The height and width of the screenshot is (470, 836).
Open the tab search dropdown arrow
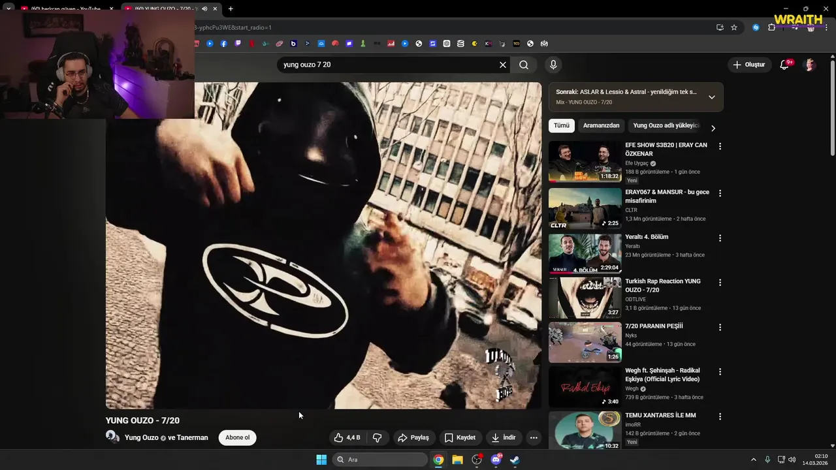[x=8, y=8]
